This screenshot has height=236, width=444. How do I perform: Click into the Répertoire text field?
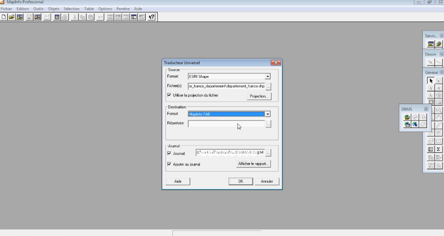[227, 124]
